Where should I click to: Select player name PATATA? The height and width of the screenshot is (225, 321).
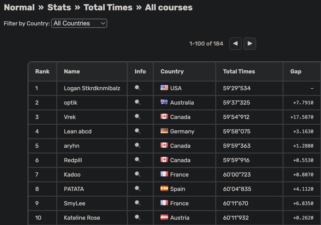click(74, 189)
